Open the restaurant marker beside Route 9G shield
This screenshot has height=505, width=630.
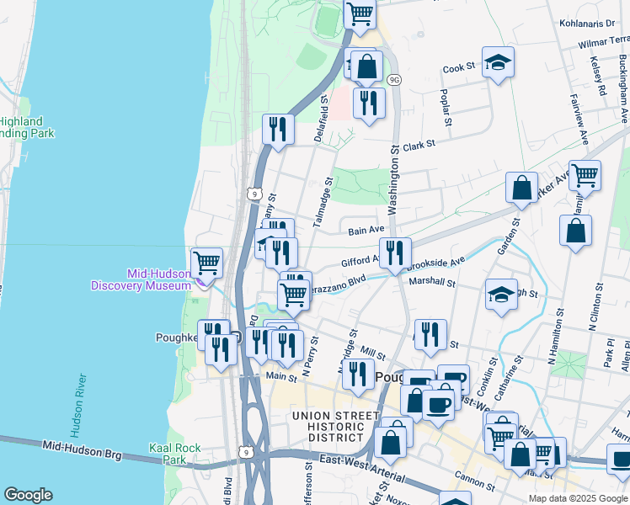tap(369, 104)
